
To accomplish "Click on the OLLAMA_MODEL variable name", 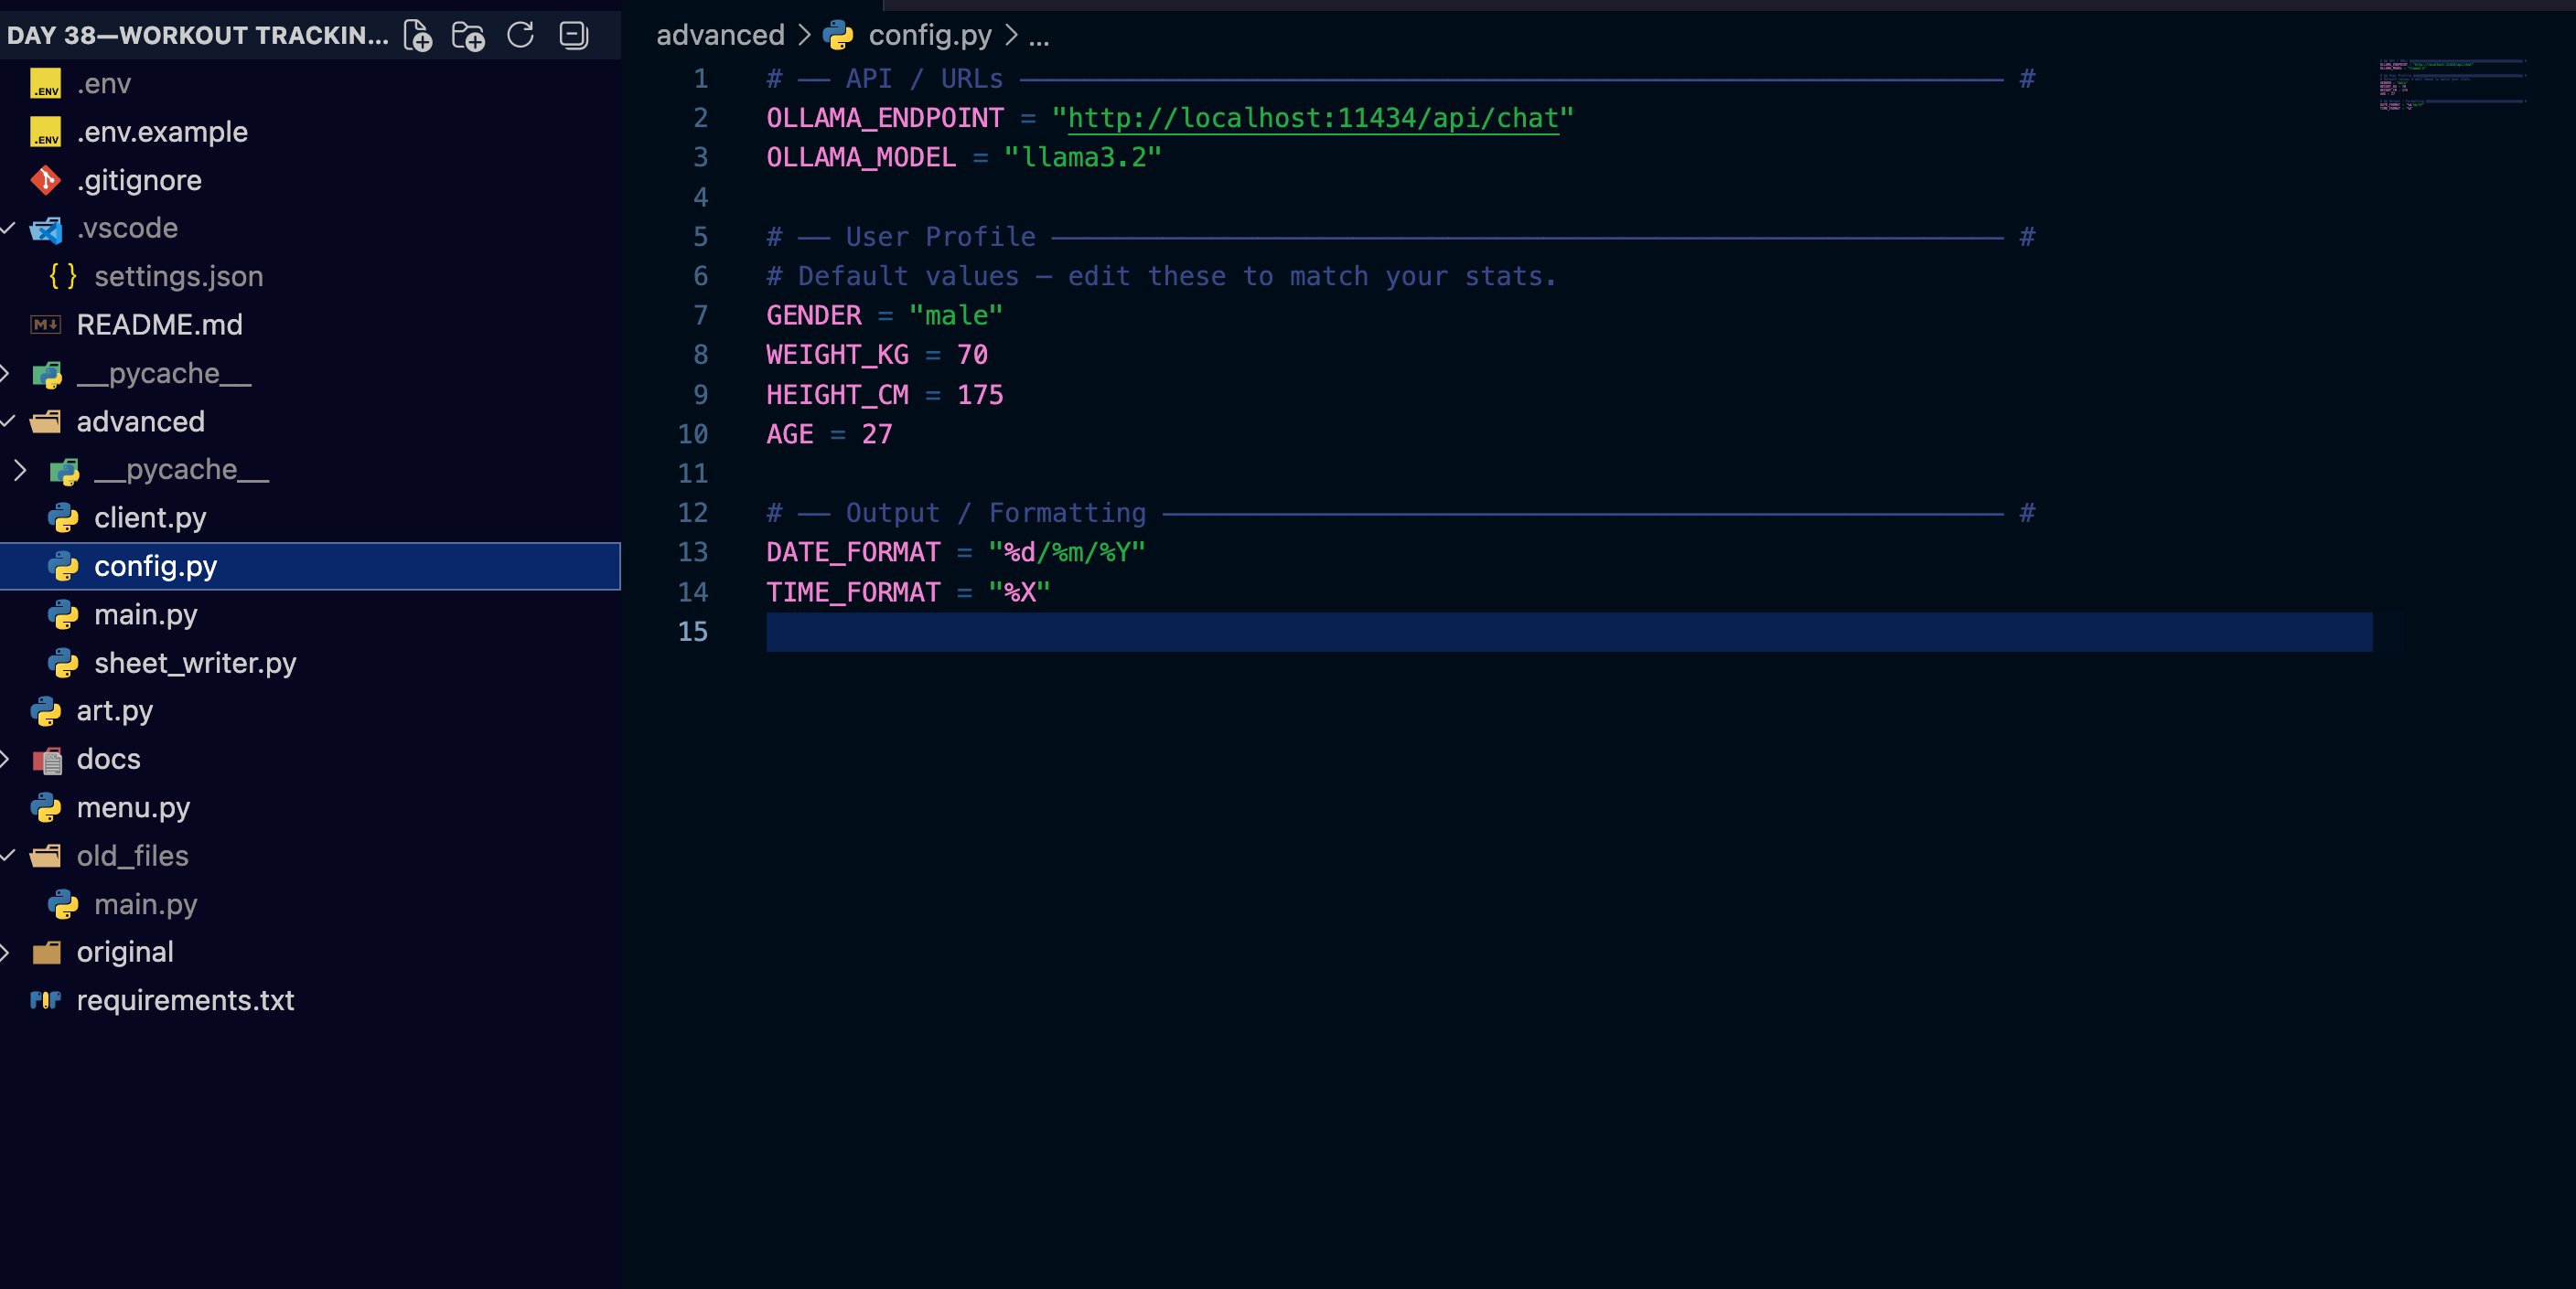I will pos(861,158).
